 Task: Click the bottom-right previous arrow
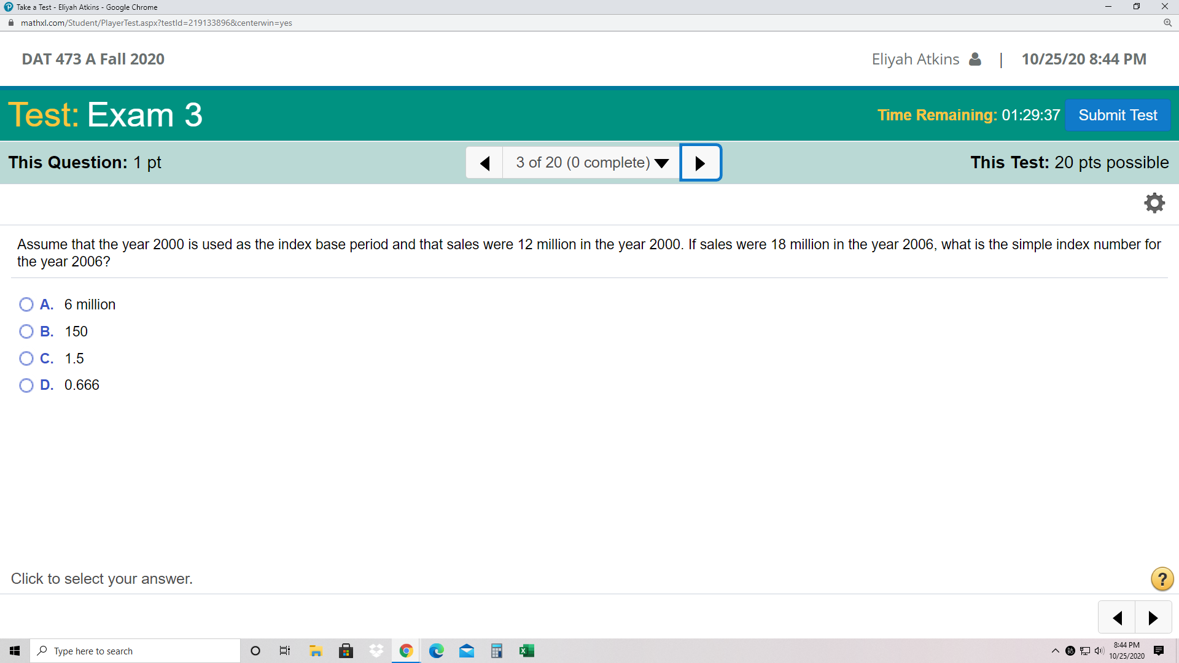pos(1117,618)
